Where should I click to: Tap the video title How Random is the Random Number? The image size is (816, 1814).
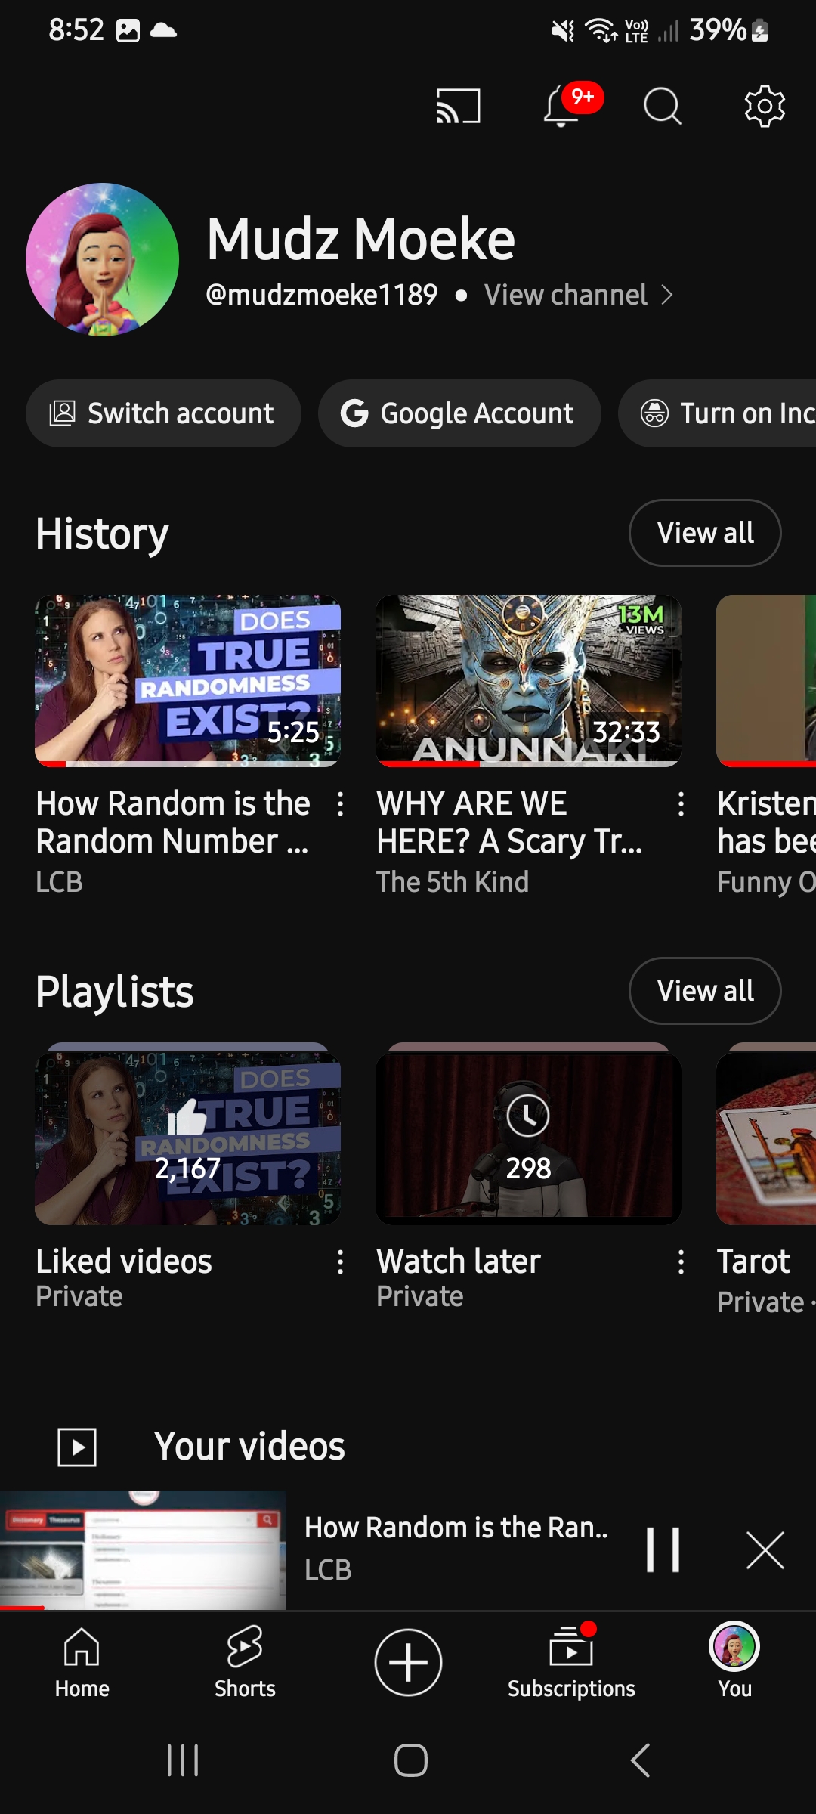tap(173, 822)
